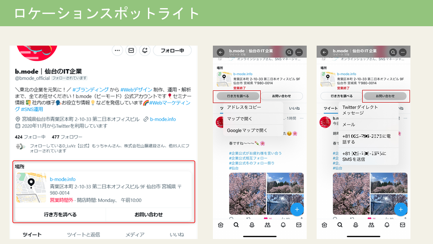Click 477 フォロワー count
433x244 pixels.
point(67,137)
